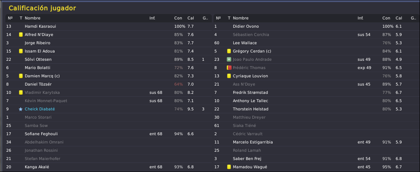Click Grégory Cerdan's yellow card icon
Screen dimensions: 420x172
point(229,51)
